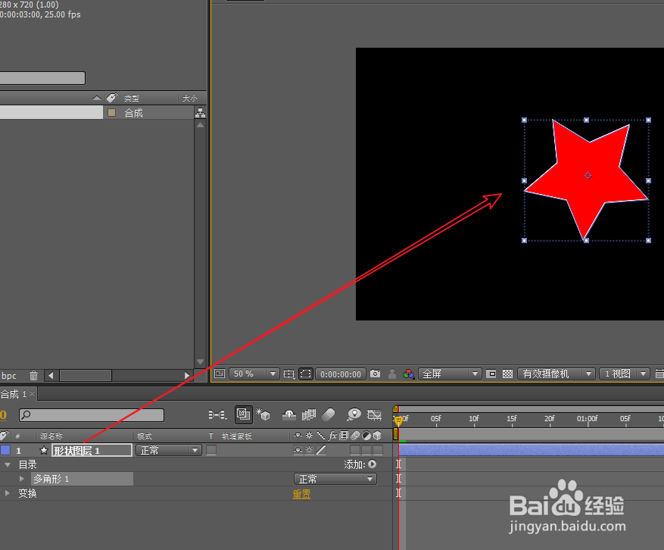Screen dimensions: 664x550
Task: Open layer 1 blending mode 正常 dropdown
Action: point(169,450)
